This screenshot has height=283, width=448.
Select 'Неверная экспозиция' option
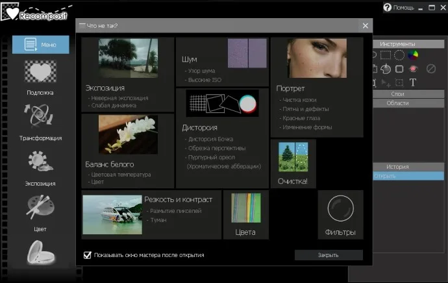[x=118, y=98]
